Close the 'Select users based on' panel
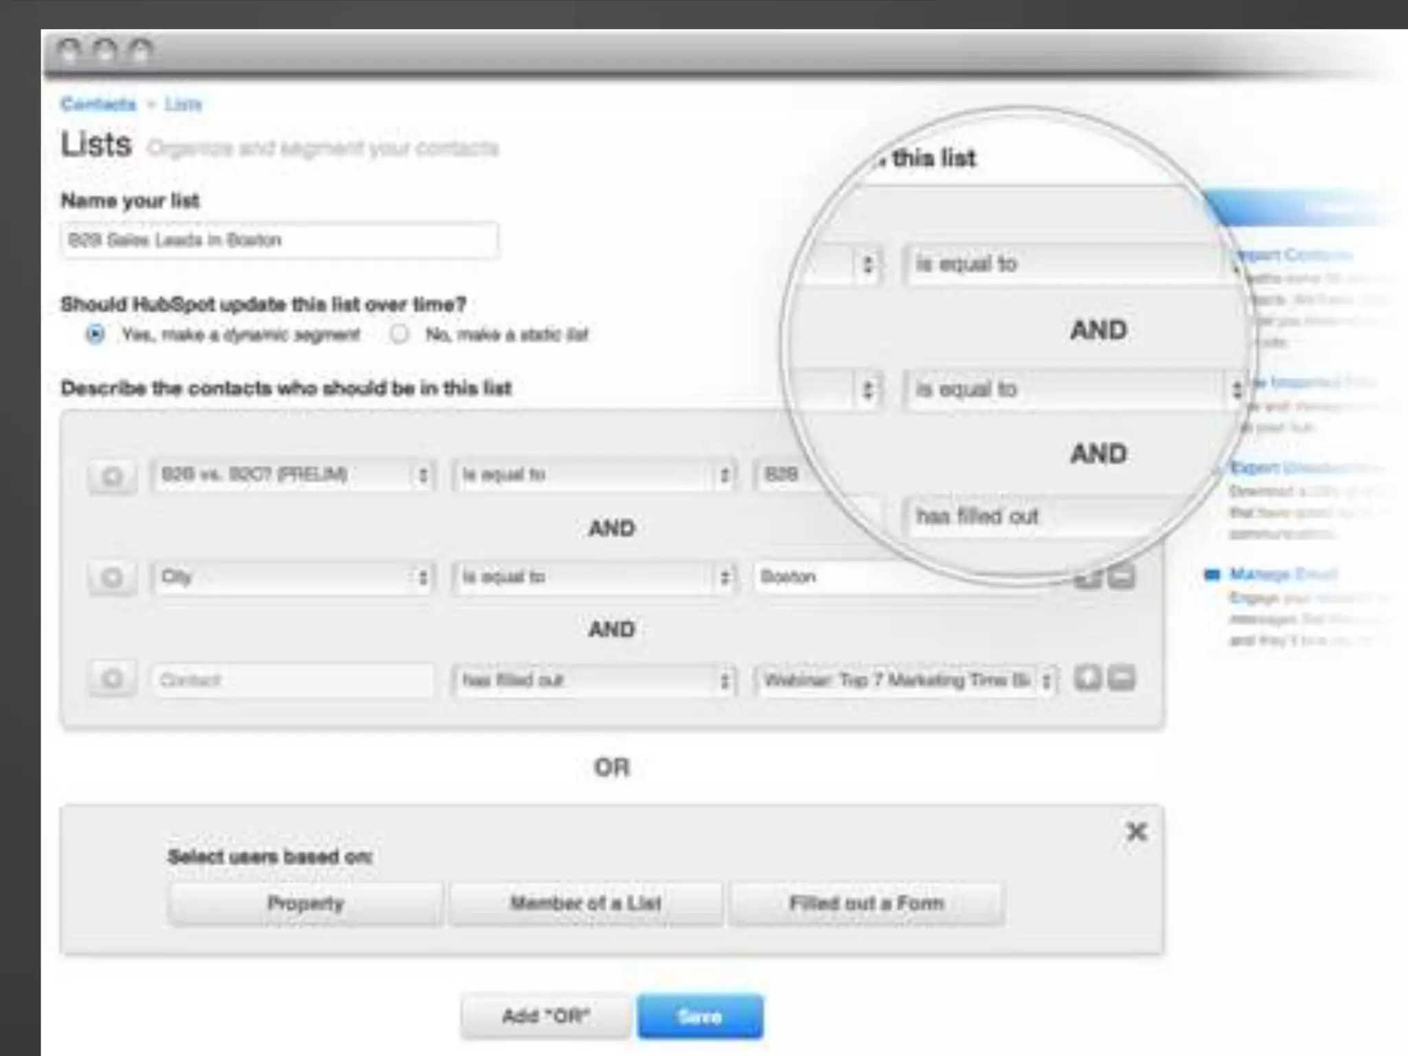Screen dimensions: 1408x1056 pos(1136,832)
